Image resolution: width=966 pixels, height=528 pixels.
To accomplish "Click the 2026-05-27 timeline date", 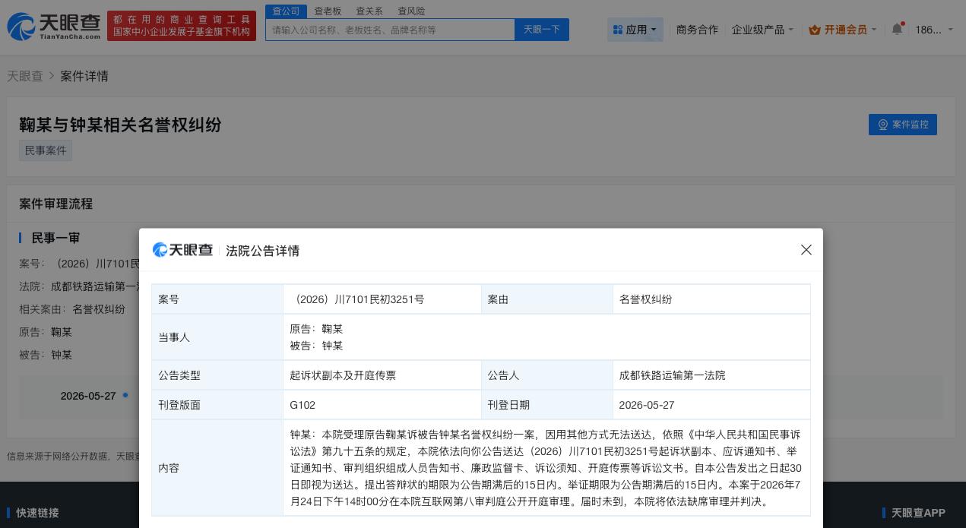I will (x=88, y=396).
